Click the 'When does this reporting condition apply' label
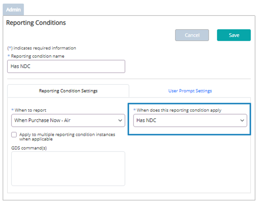This screenshot has width=258, height=204. pos(179,110)
